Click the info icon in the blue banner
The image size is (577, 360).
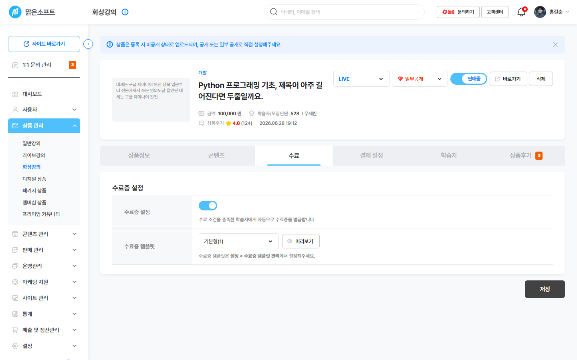click(110, 44)
